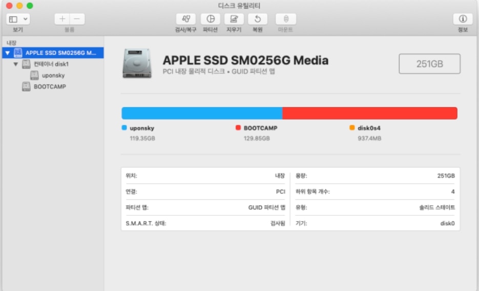Screen dimensions: 479x291
Task: Open the sidebar view options icon
Action: (13, 19)
